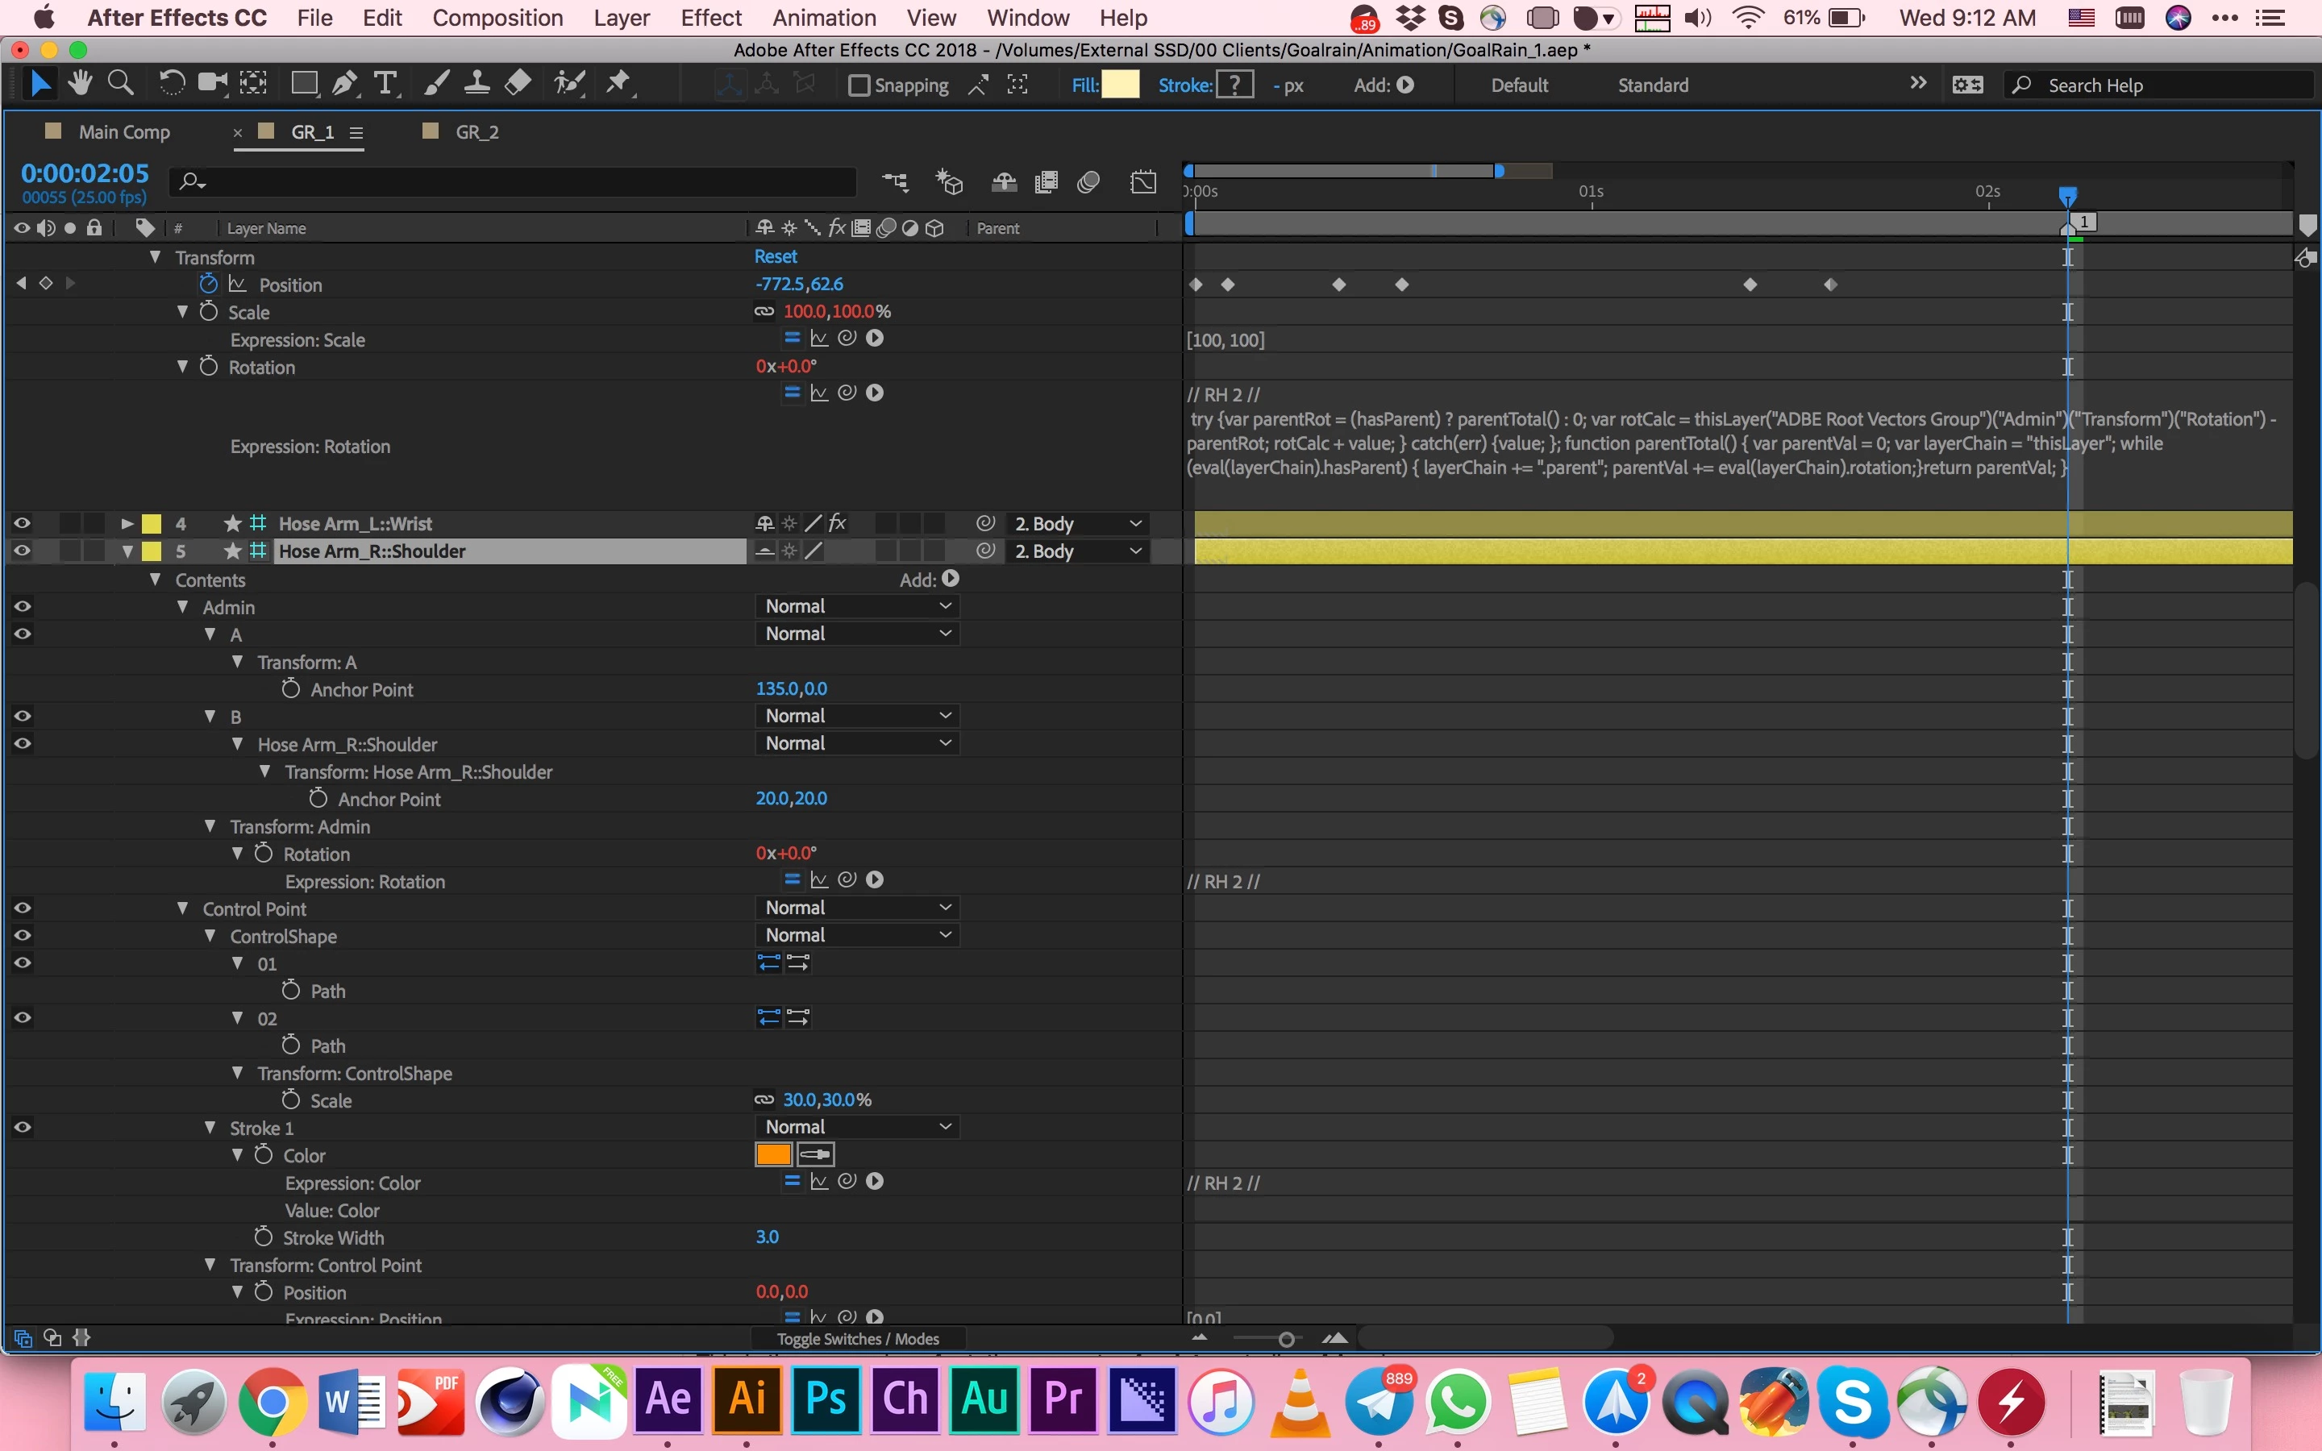The image size is (2322, 1451).
Task: Enable the Snapping checkbox
Action: 859,85
